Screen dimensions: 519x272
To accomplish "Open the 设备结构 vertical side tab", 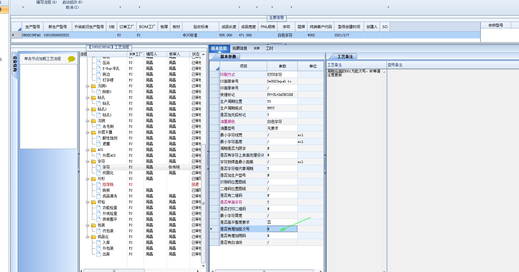I will pos(15,64).
